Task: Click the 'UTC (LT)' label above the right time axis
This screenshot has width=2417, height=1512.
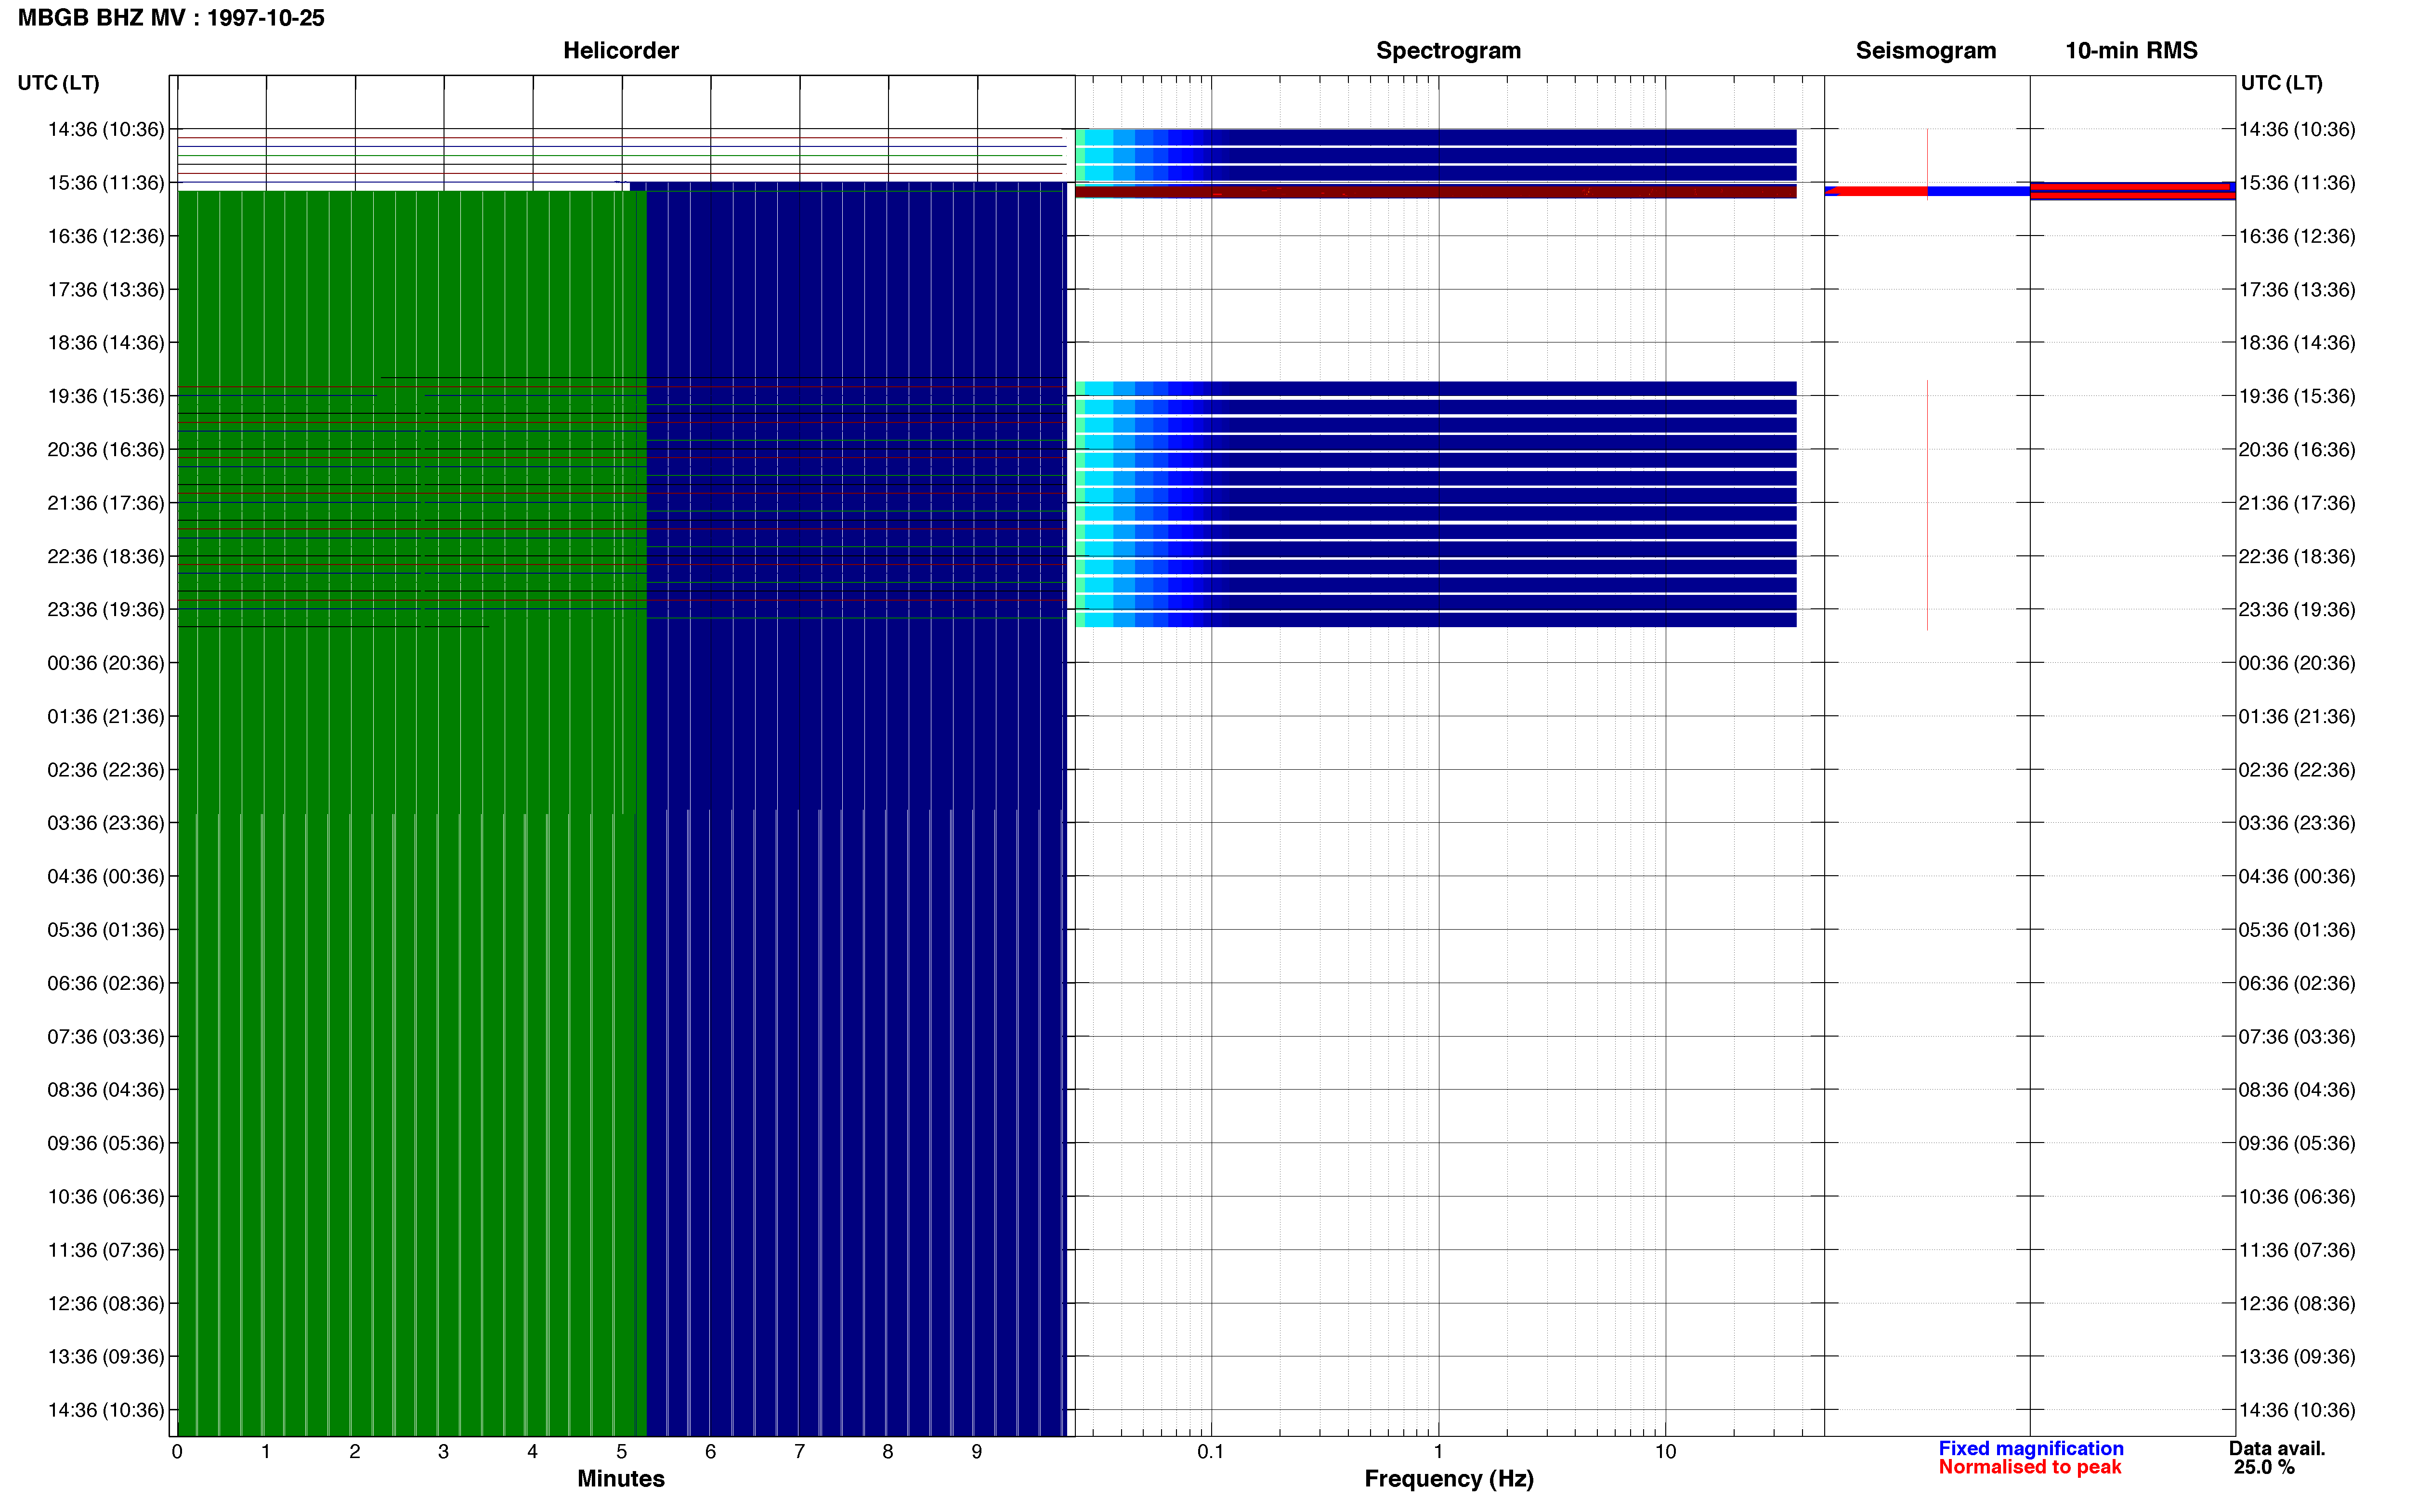Action: point(2281,83)
